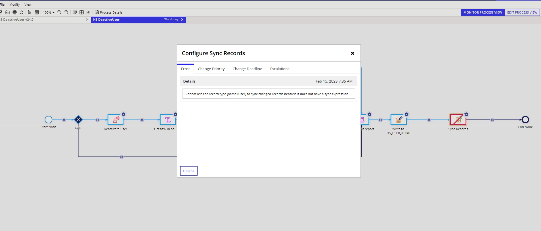Click the CLOSE button in the dialog

[x=189, y=171]
